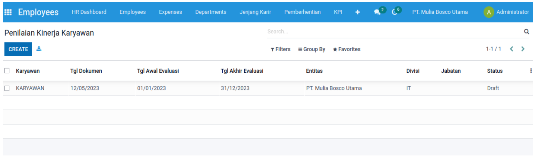The image size is (537, 159).
Task: Open the optional columns kebab menu
Action: 531,71
